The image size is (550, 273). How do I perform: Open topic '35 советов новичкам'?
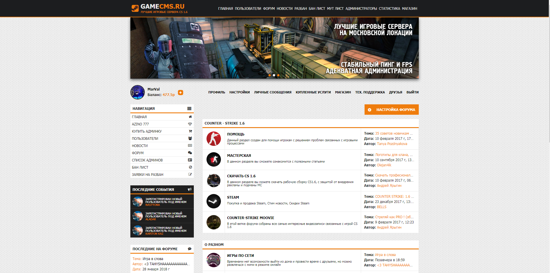394,133
